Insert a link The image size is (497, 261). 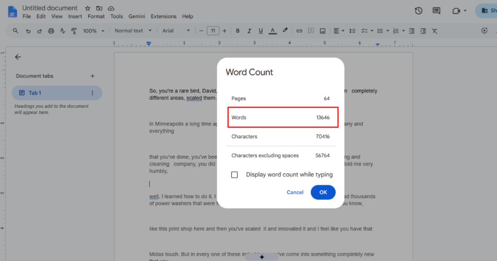point(299,31)
